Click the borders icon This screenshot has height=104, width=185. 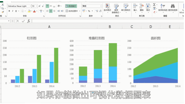coord(22,11)
